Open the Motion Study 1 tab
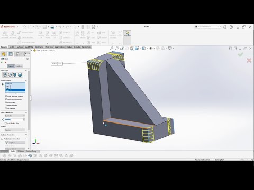 (x=32, y=151)
